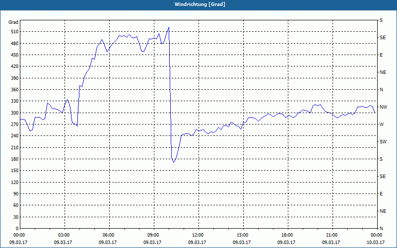
Task: Select the 510 value on the y-axis
Action: click(x=14, y=32)
